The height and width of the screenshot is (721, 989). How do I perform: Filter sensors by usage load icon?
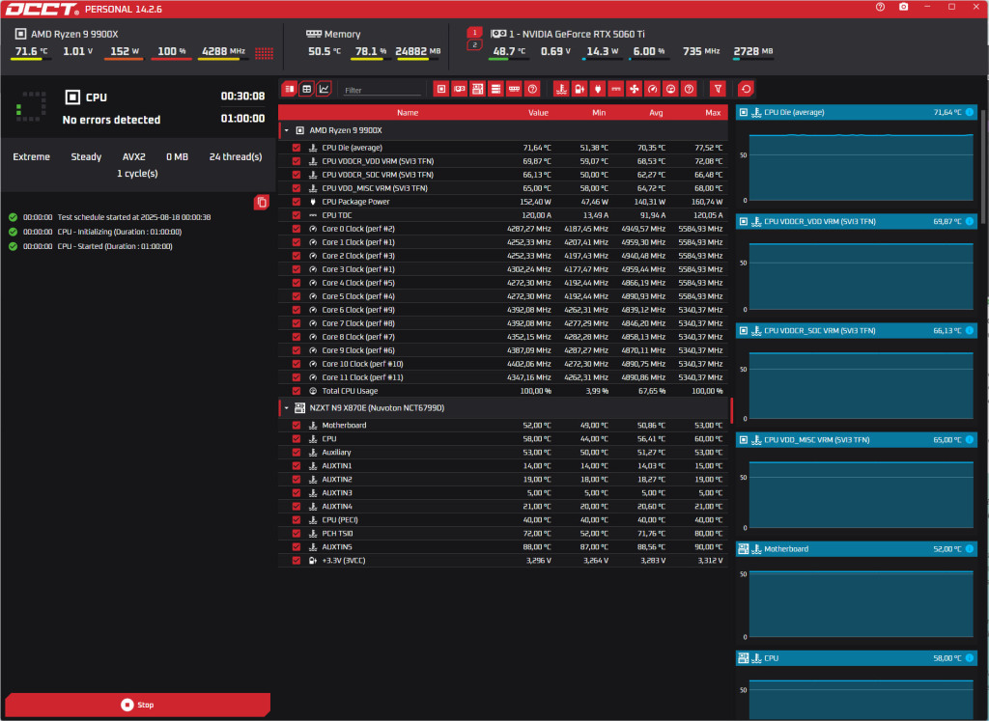pyautogui.click(x=670, y=89)
